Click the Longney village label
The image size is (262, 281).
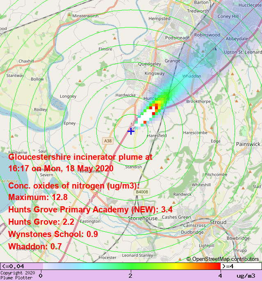pyautogui.click(x=68, y=97)
